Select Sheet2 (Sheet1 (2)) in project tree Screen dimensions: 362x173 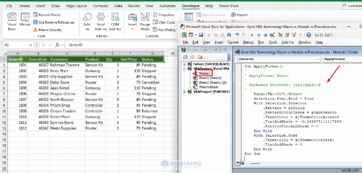(x=213, y=83)
